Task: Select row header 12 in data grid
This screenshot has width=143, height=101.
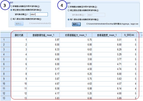Action: pos(5,93)
